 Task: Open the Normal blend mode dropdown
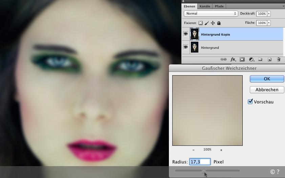[x=211, y=14]
